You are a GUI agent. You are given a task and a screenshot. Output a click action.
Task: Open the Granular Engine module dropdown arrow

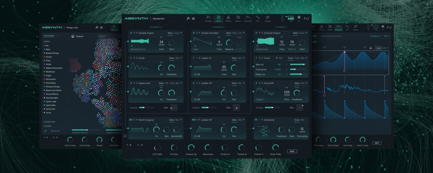pyautogui.click(x=306, y=33)
